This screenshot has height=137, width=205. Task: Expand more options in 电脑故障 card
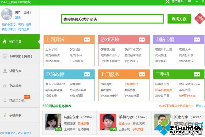click(x=87, y=74)
